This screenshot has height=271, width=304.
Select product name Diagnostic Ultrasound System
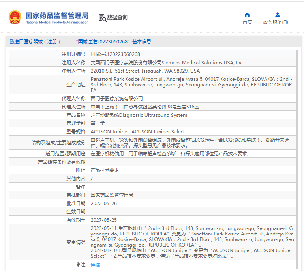coord(192,115)
